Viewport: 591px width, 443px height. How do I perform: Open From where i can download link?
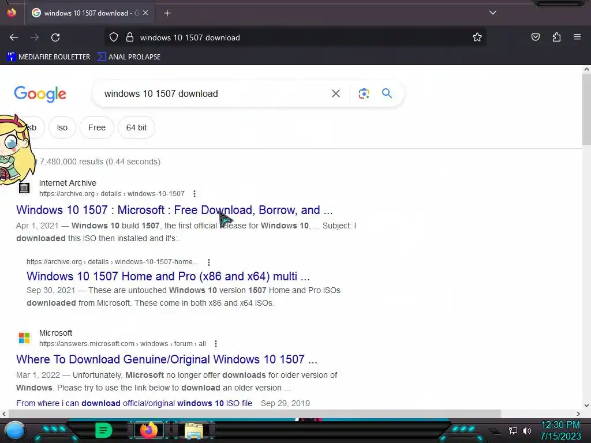(x=134, y=403)
